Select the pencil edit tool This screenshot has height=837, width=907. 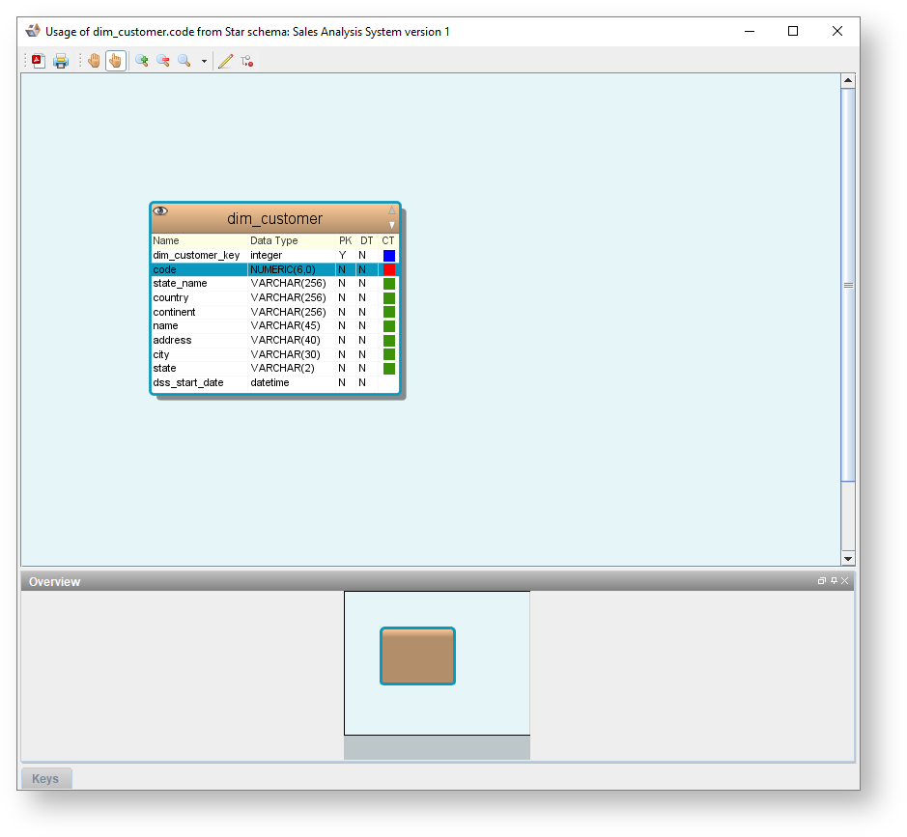tap(225, 61)
